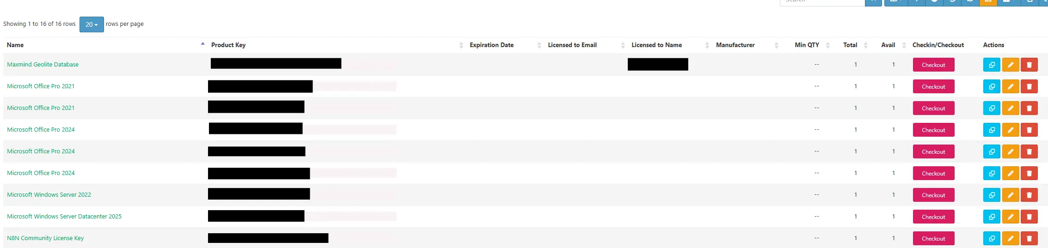Clone the third Microsoft Office Pro 2024 license
The height and width of the screenshot is (248, 1048).
pos(992,173)
